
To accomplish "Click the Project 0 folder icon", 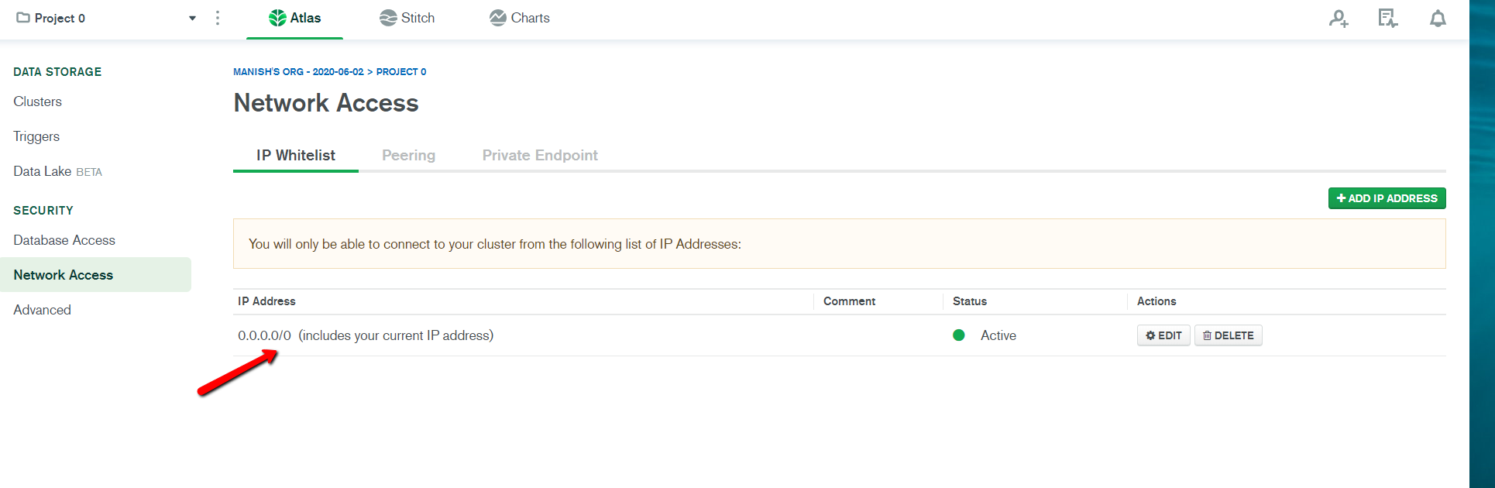I will [x=23, y=18].
